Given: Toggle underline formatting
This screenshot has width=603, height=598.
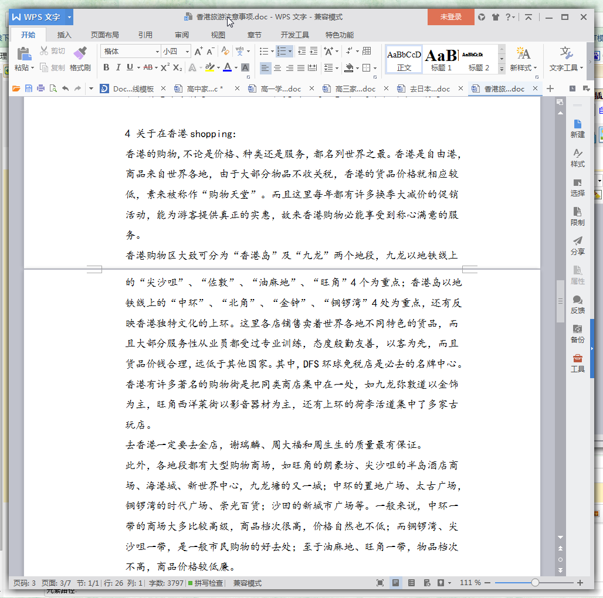Looking at the screenshot, I should coord(130,67).
